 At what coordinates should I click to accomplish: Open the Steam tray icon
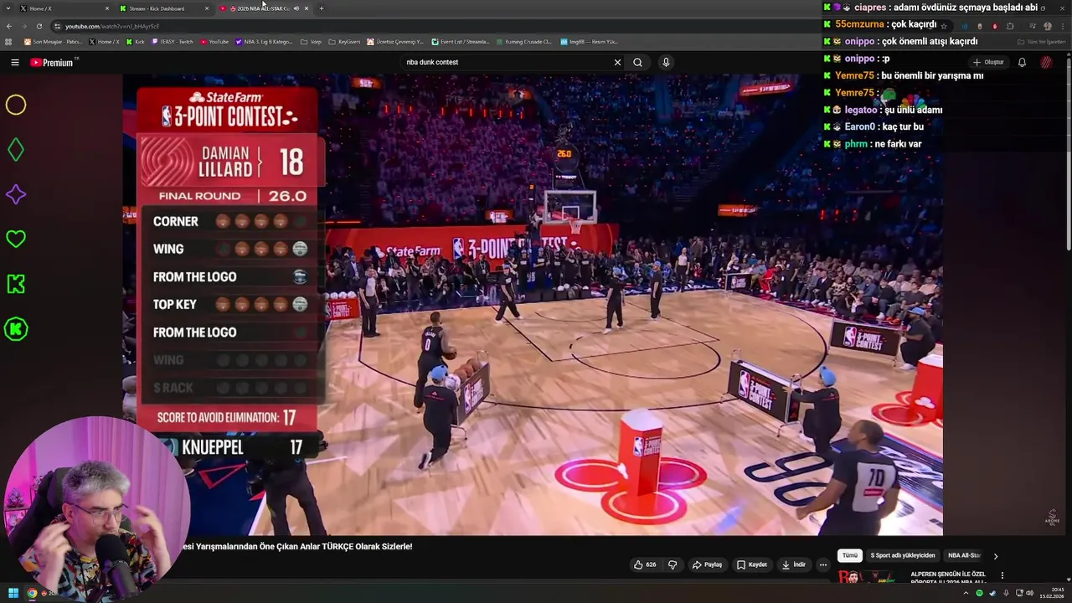click(992, 593)
